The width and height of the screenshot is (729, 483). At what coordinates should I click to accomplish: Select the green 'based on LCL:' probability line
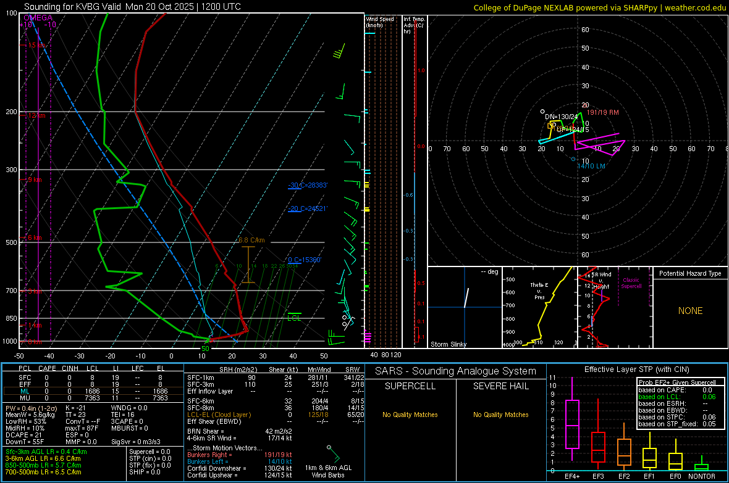pos(677,397)
